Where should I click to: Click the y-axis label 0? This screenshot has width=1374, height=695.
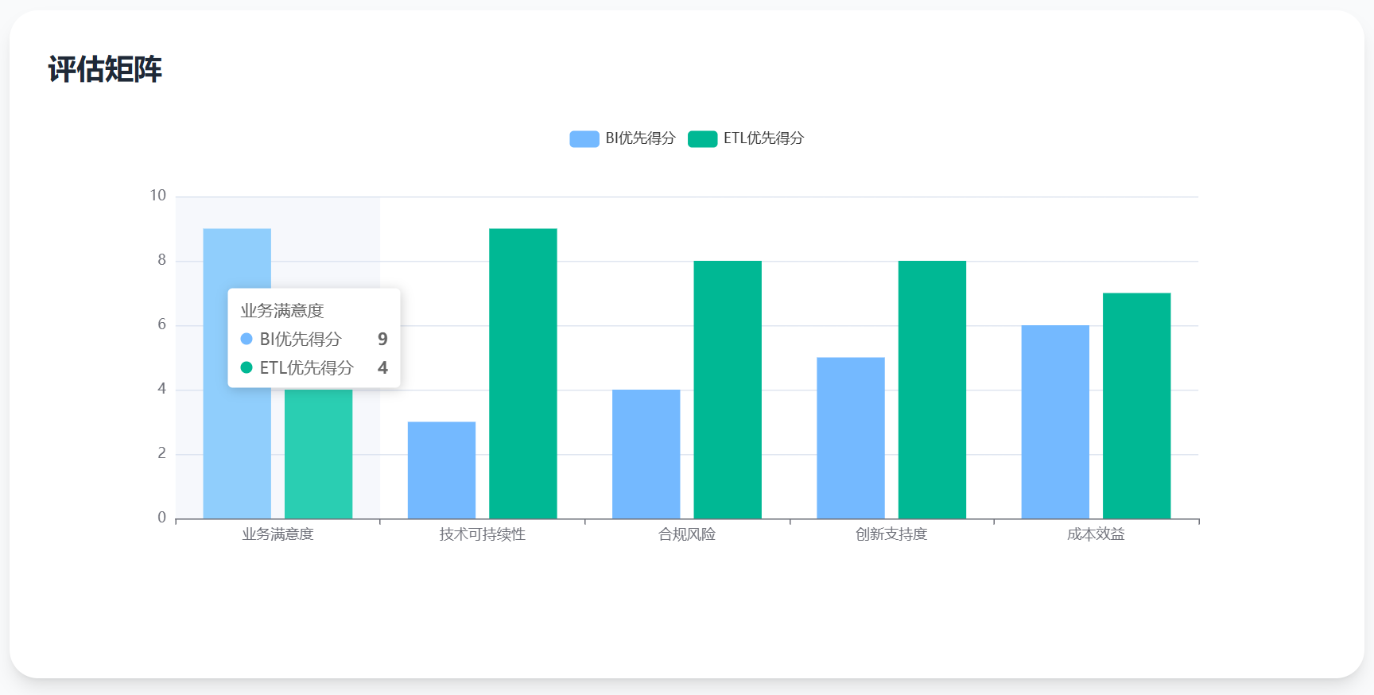pyautogui.click(x=162, y=518)
